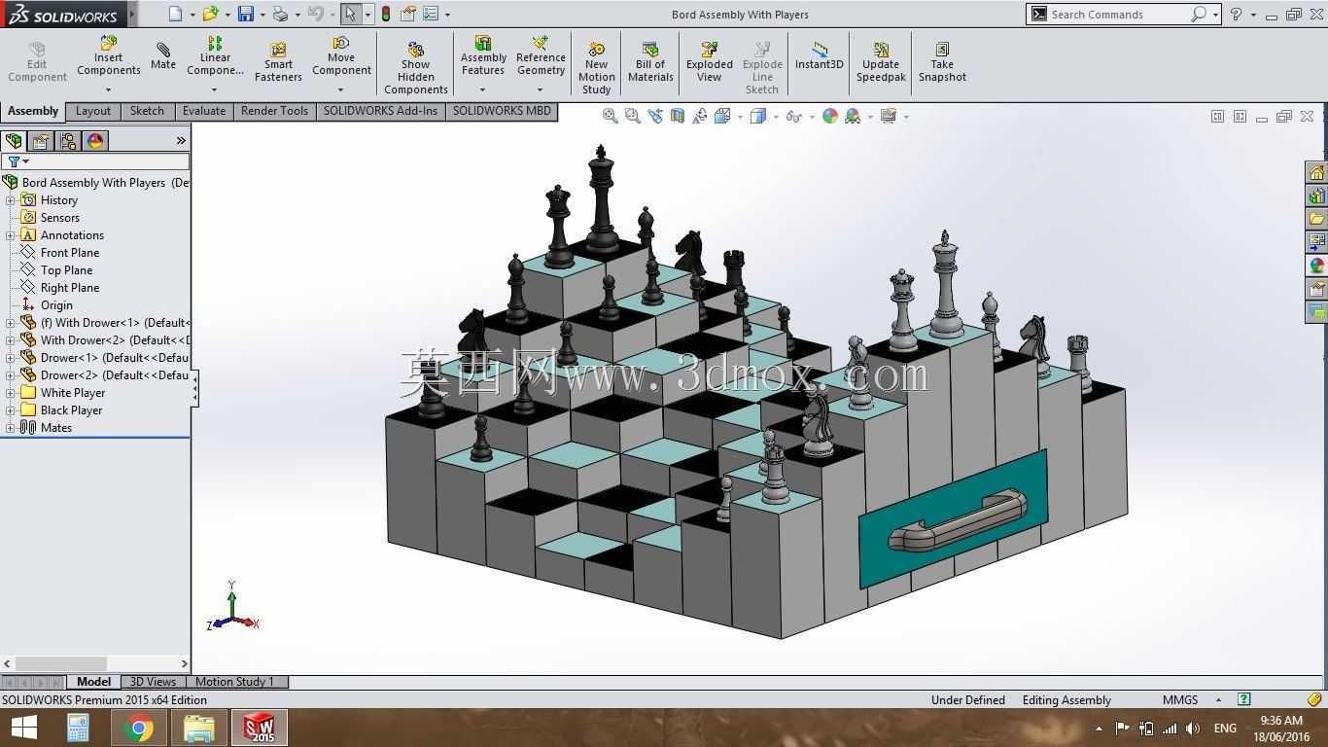The height and width of the screenshot is (747, 1328).
Task: Click Take Snapshot
Action: tap(942, 62)
